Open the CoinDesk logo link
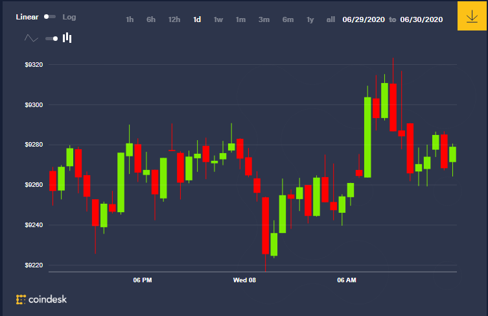Screen dimensions: 488x316 coord(41,300)
